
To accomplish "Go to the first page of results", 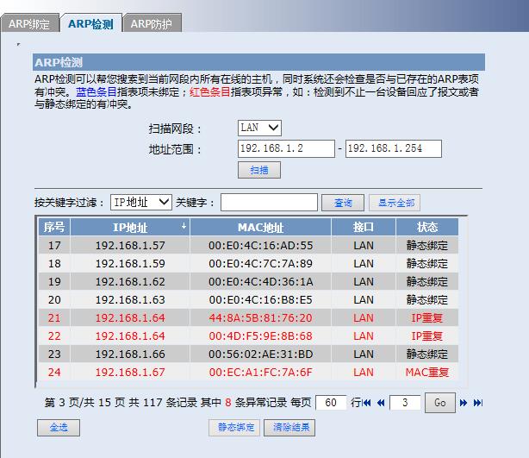I will click(x=367, y=403).
